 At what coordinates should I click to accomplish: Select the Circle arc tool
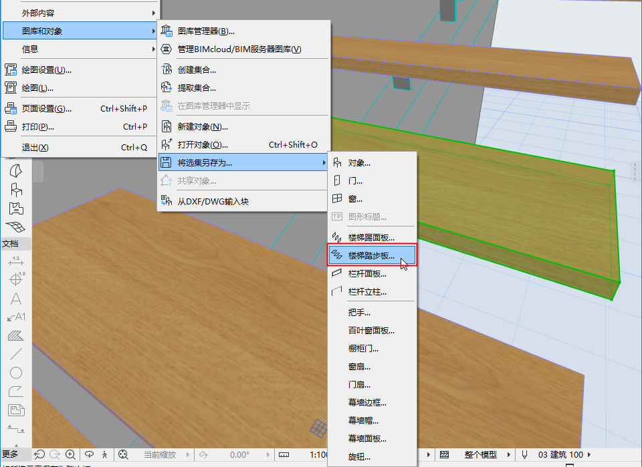pyautogui.click(x=16, y=373)
